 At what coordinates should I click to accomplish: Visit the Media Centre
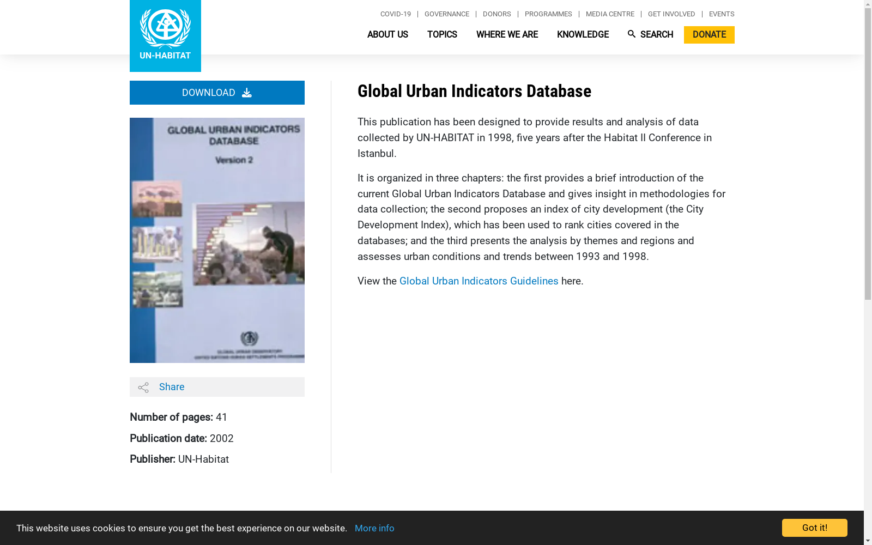610,14
